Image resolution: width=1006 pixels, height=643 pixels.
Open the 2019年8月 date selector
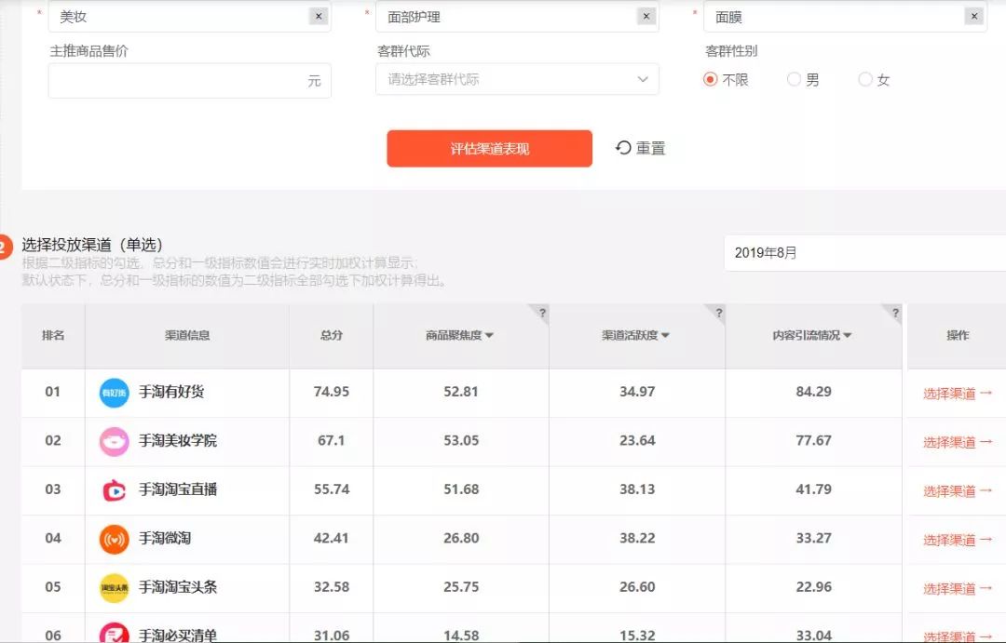point(864,252)
